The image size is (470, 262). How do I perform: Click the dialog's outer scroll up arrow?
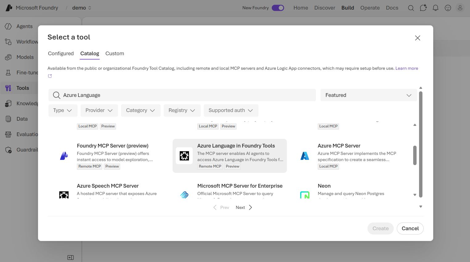coord(421,88)
